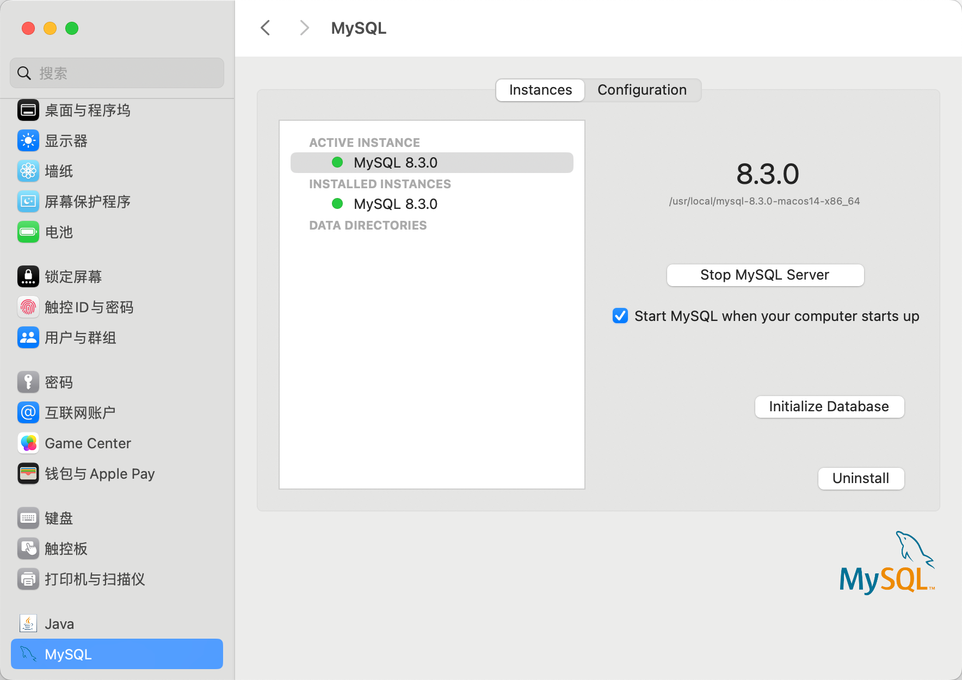Open Printers & Scanners icon (打印机与扫描仪)
The image size is (962, 680).
(28, 579)
